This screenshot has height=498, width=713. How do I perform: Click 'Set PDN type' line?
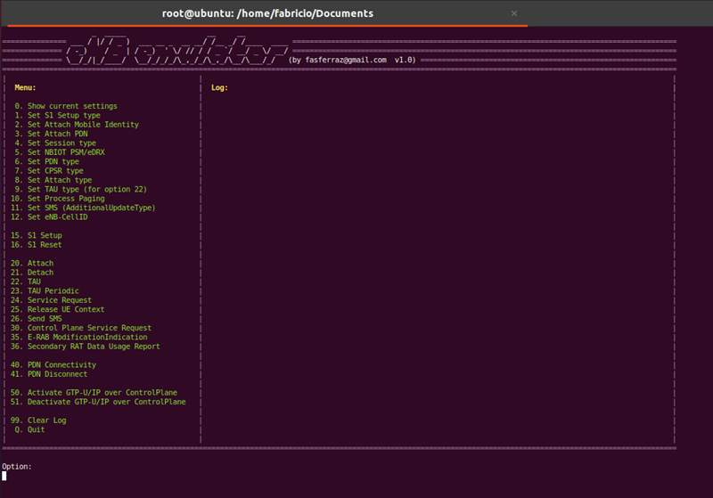coord(47,161)
